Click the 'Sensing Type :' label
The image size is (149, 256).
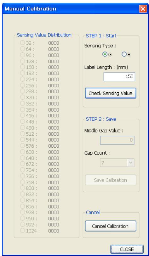pos(100,46)
